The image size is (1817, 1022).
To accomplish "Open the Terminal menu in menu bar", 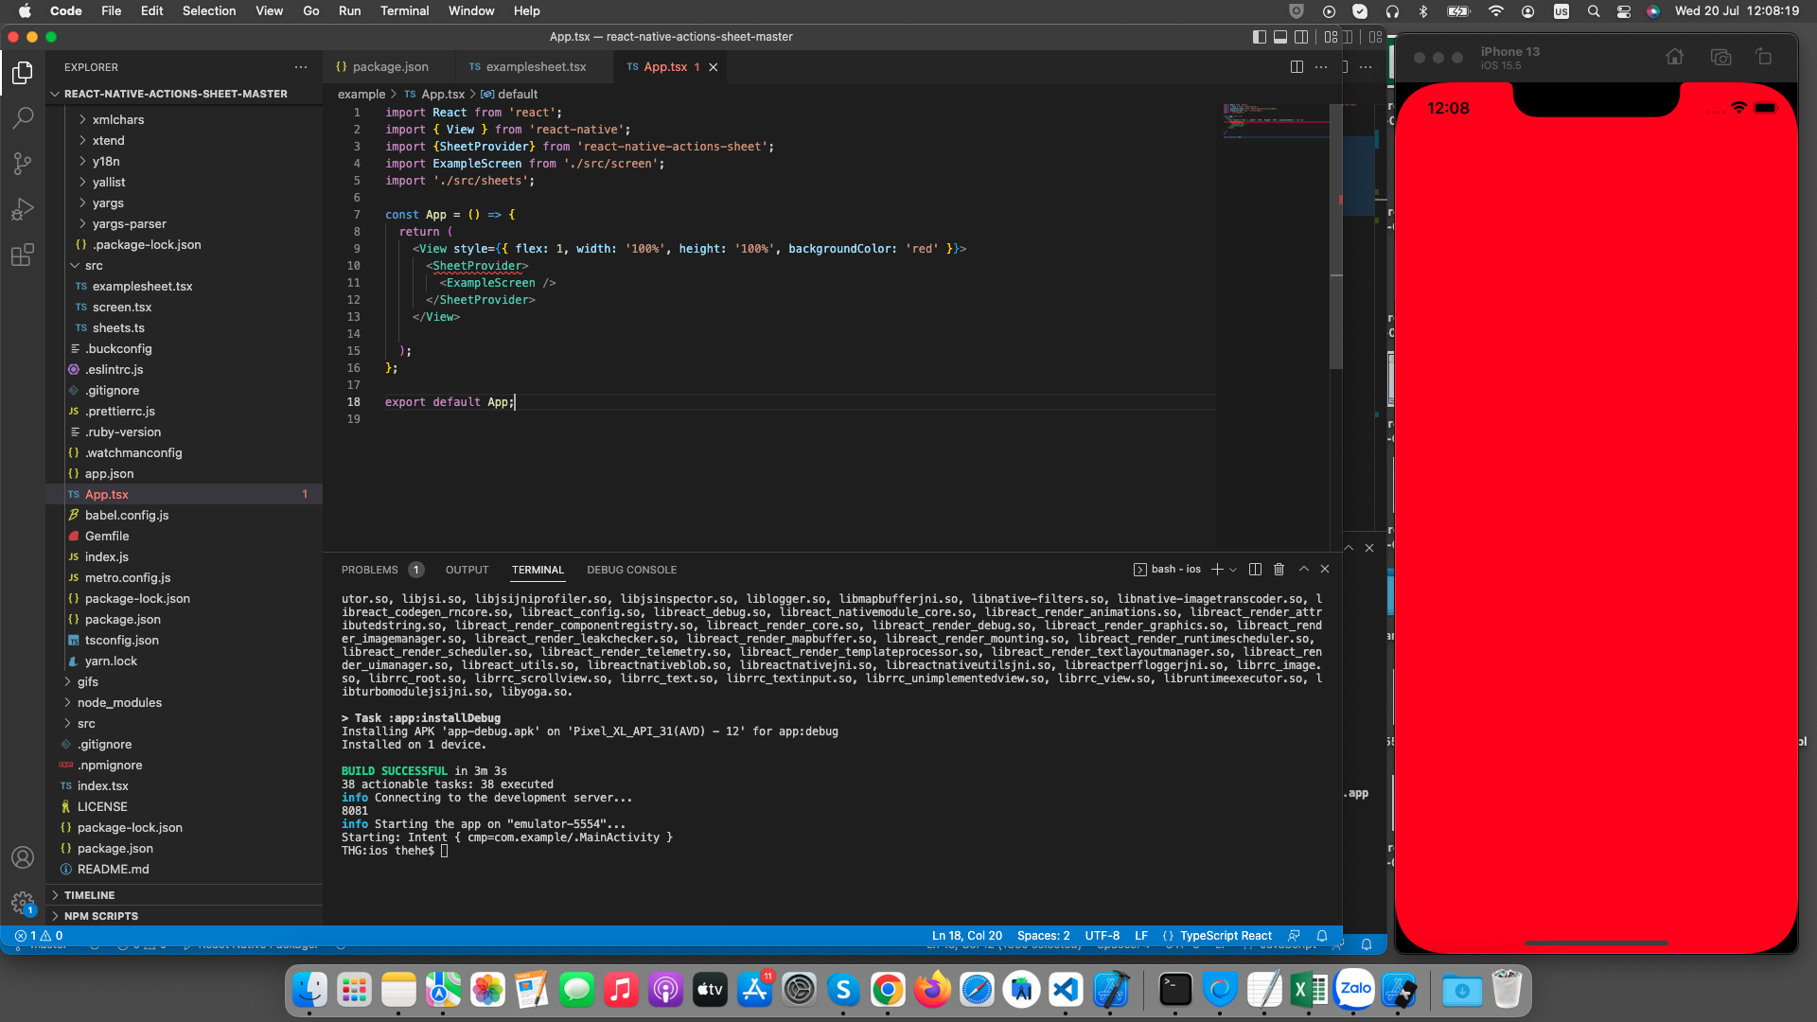I will tap(404, 10).
